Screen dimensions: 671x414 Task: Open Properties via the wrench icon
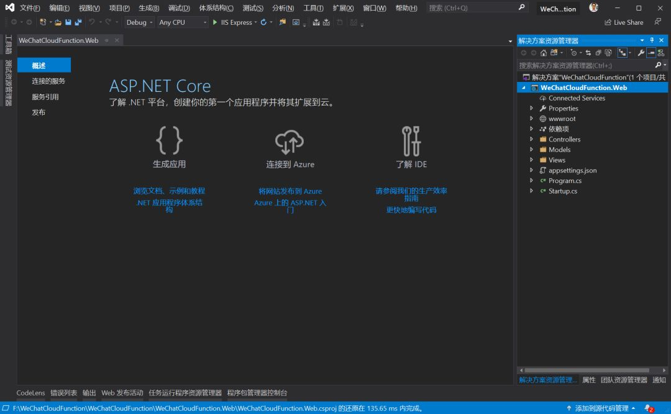pyautogui.click(x=641, y=53)
